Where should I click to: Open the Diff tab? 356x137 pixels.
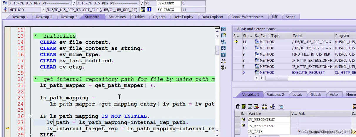(275, 17)
